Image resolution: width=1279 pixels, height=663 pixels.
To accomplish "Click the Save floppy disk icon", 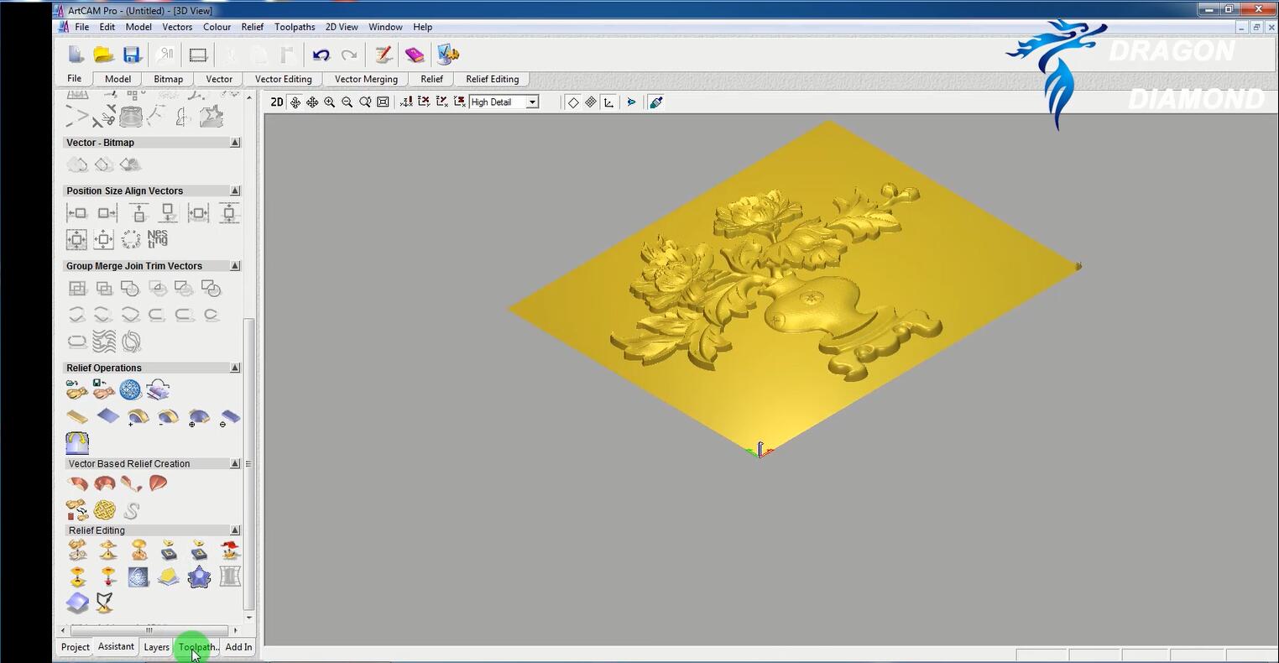I will pyautogui.click(x=131, y=55).
